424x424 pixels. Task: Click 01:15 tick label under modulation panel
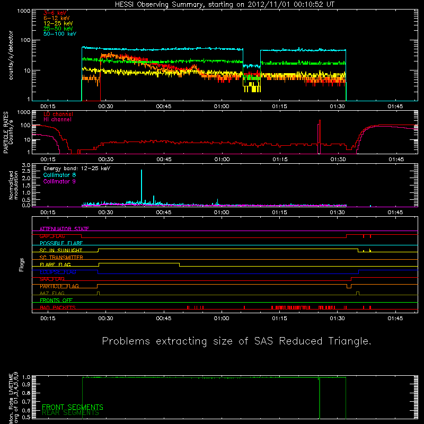[x=279, y=213]
